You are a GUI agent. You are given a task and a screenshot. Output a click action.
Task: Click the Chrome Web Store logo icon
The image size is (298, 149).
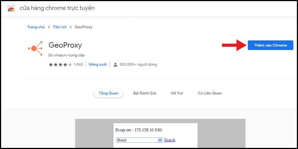point(11,8)
